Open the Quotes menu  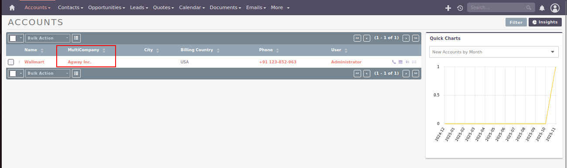(x=164, y=8)
